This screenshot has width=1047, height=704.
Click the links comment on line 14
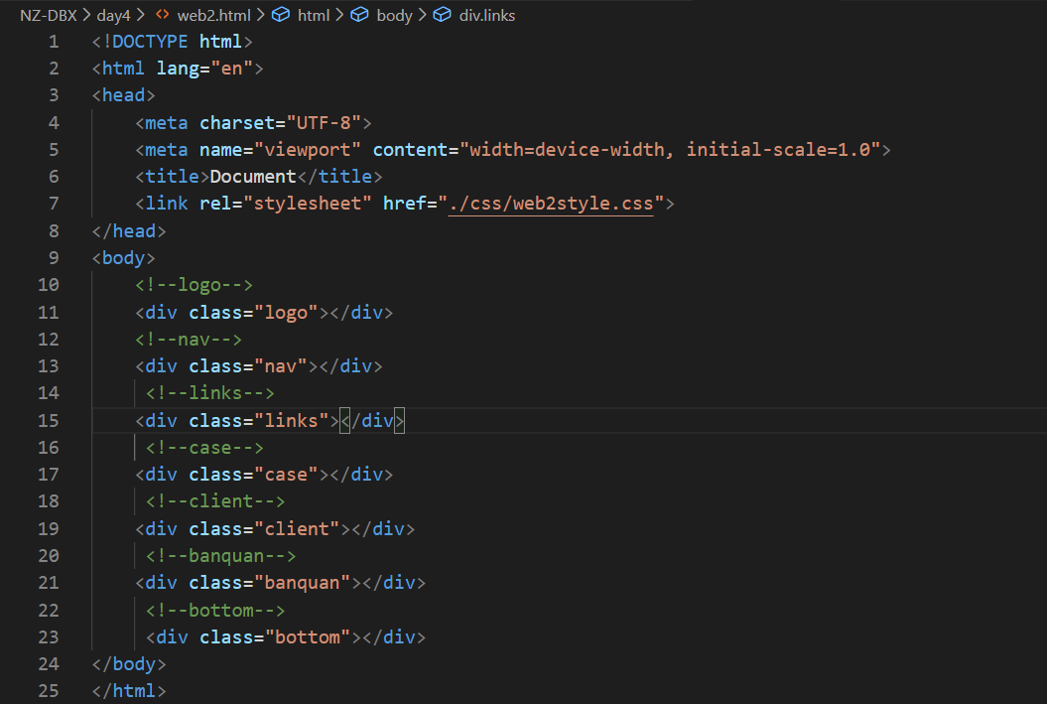(209, 393)
